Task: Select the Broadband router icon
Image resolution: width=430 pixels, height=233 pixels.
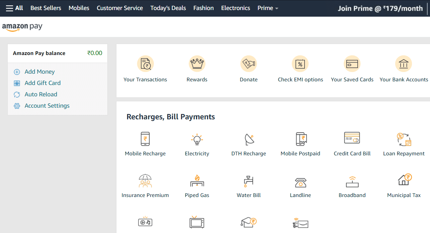Action: 352,182
